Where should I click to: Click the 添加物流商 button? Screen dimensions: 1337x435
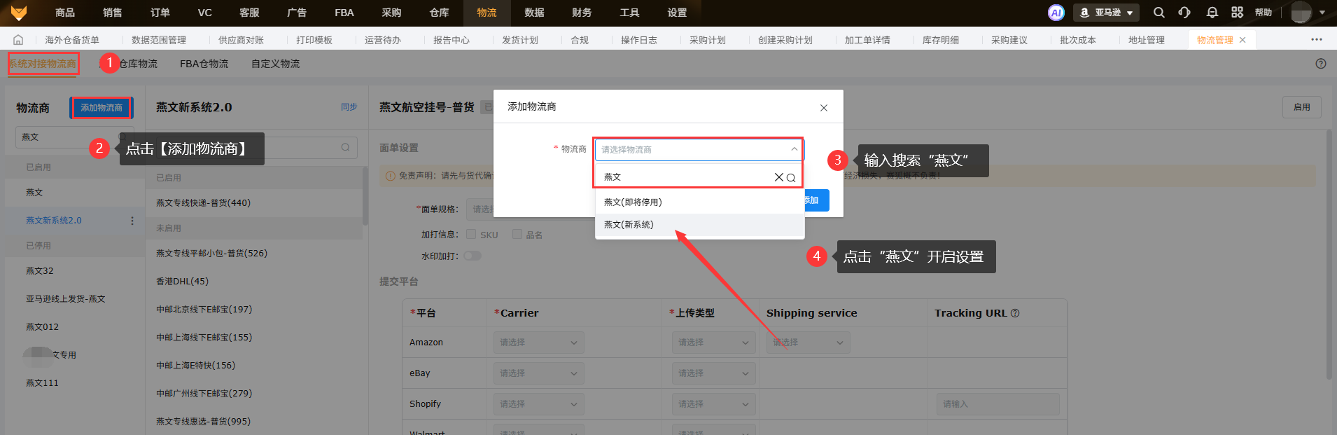click(101, 108)
